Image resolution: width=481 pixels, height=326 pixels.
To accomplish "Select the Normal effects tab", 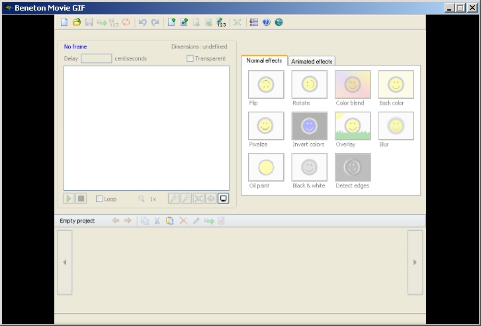I will pyautogui.click(x=264, y=60).
